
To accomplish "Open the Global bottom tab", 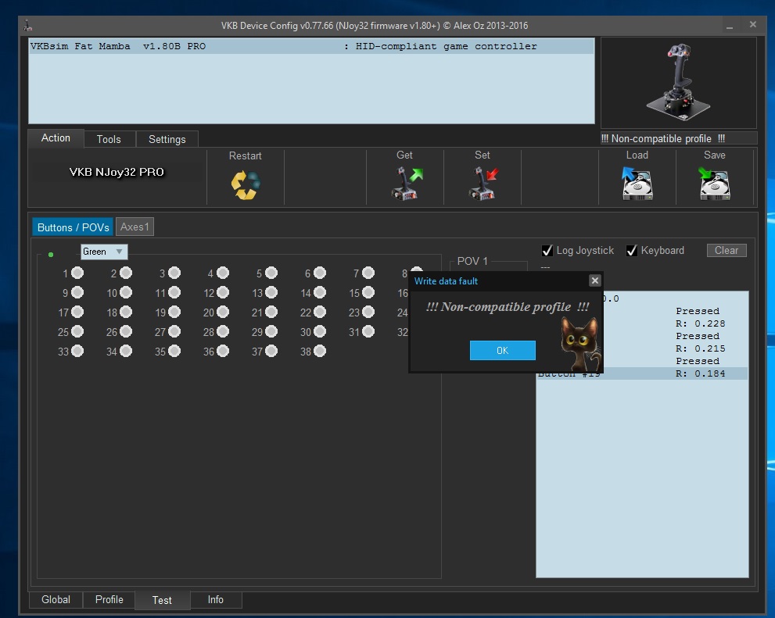I will [56, 599].
